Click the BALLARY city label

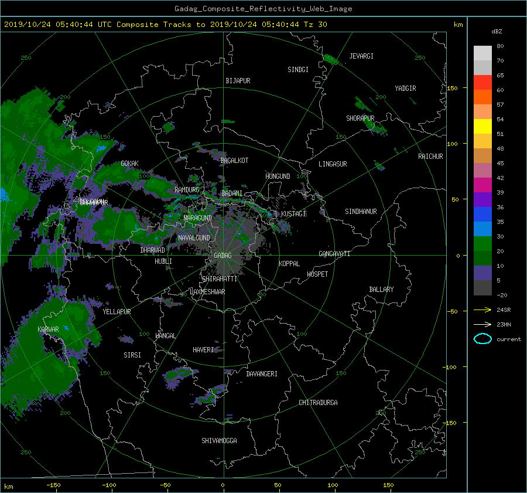(381, 290)
